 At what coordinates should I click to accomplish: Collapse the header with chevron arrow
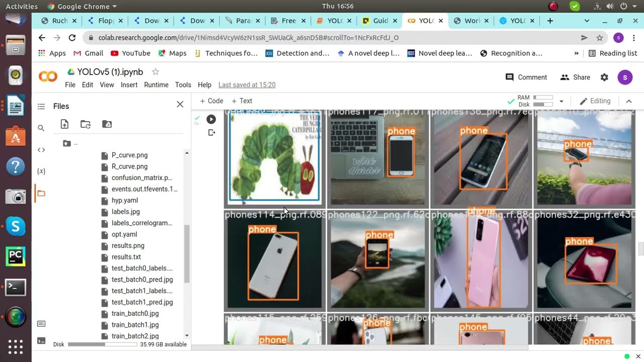[628, 101]
